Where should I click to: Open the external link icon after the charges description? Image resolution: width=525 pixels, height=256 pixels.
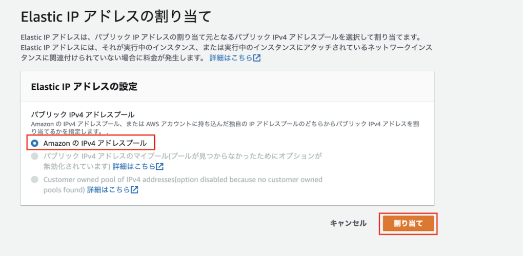(x=257, y=58)
